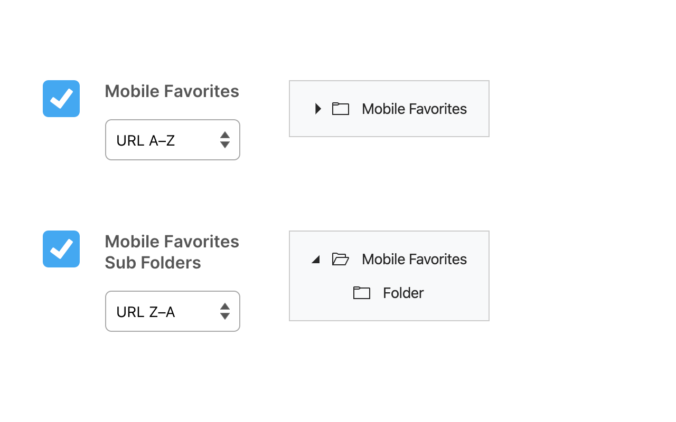
Task: Open the URL Z–A sort dropdown
Action: (164, 312)
